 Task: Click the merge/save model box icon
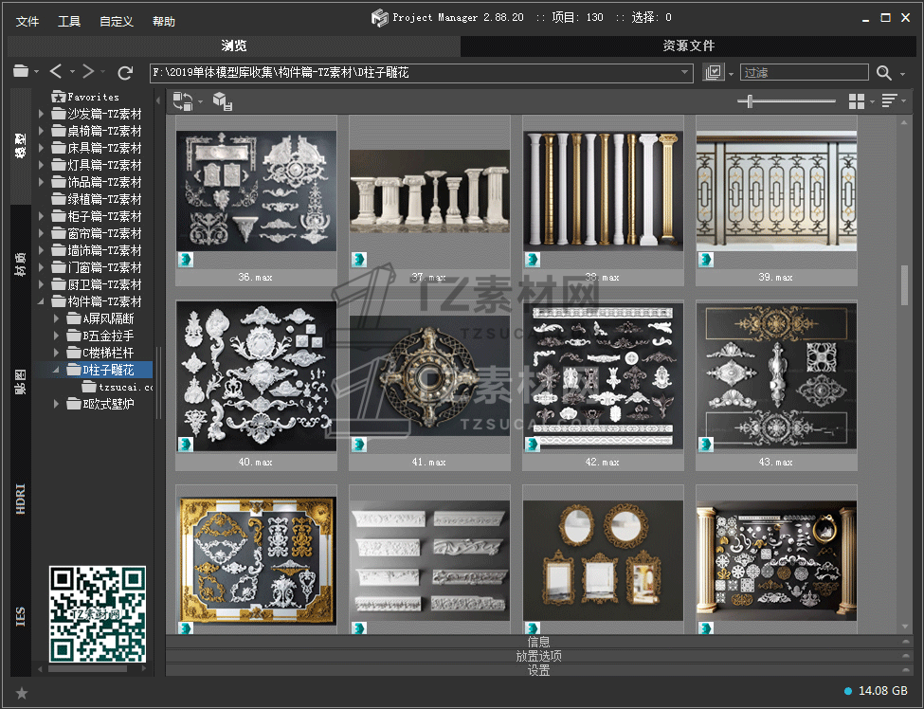point(221,101)
